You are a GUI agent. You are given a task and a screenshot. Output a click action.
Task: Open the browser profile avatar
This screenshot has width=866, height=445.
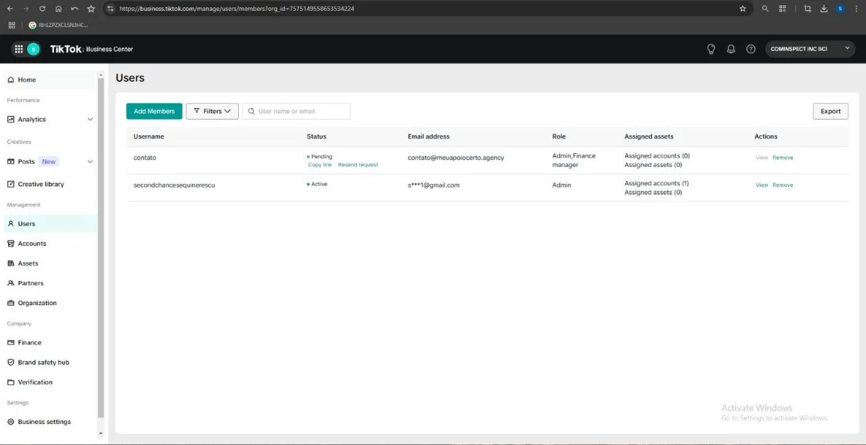pyautogui.click(x=840, y=9)
